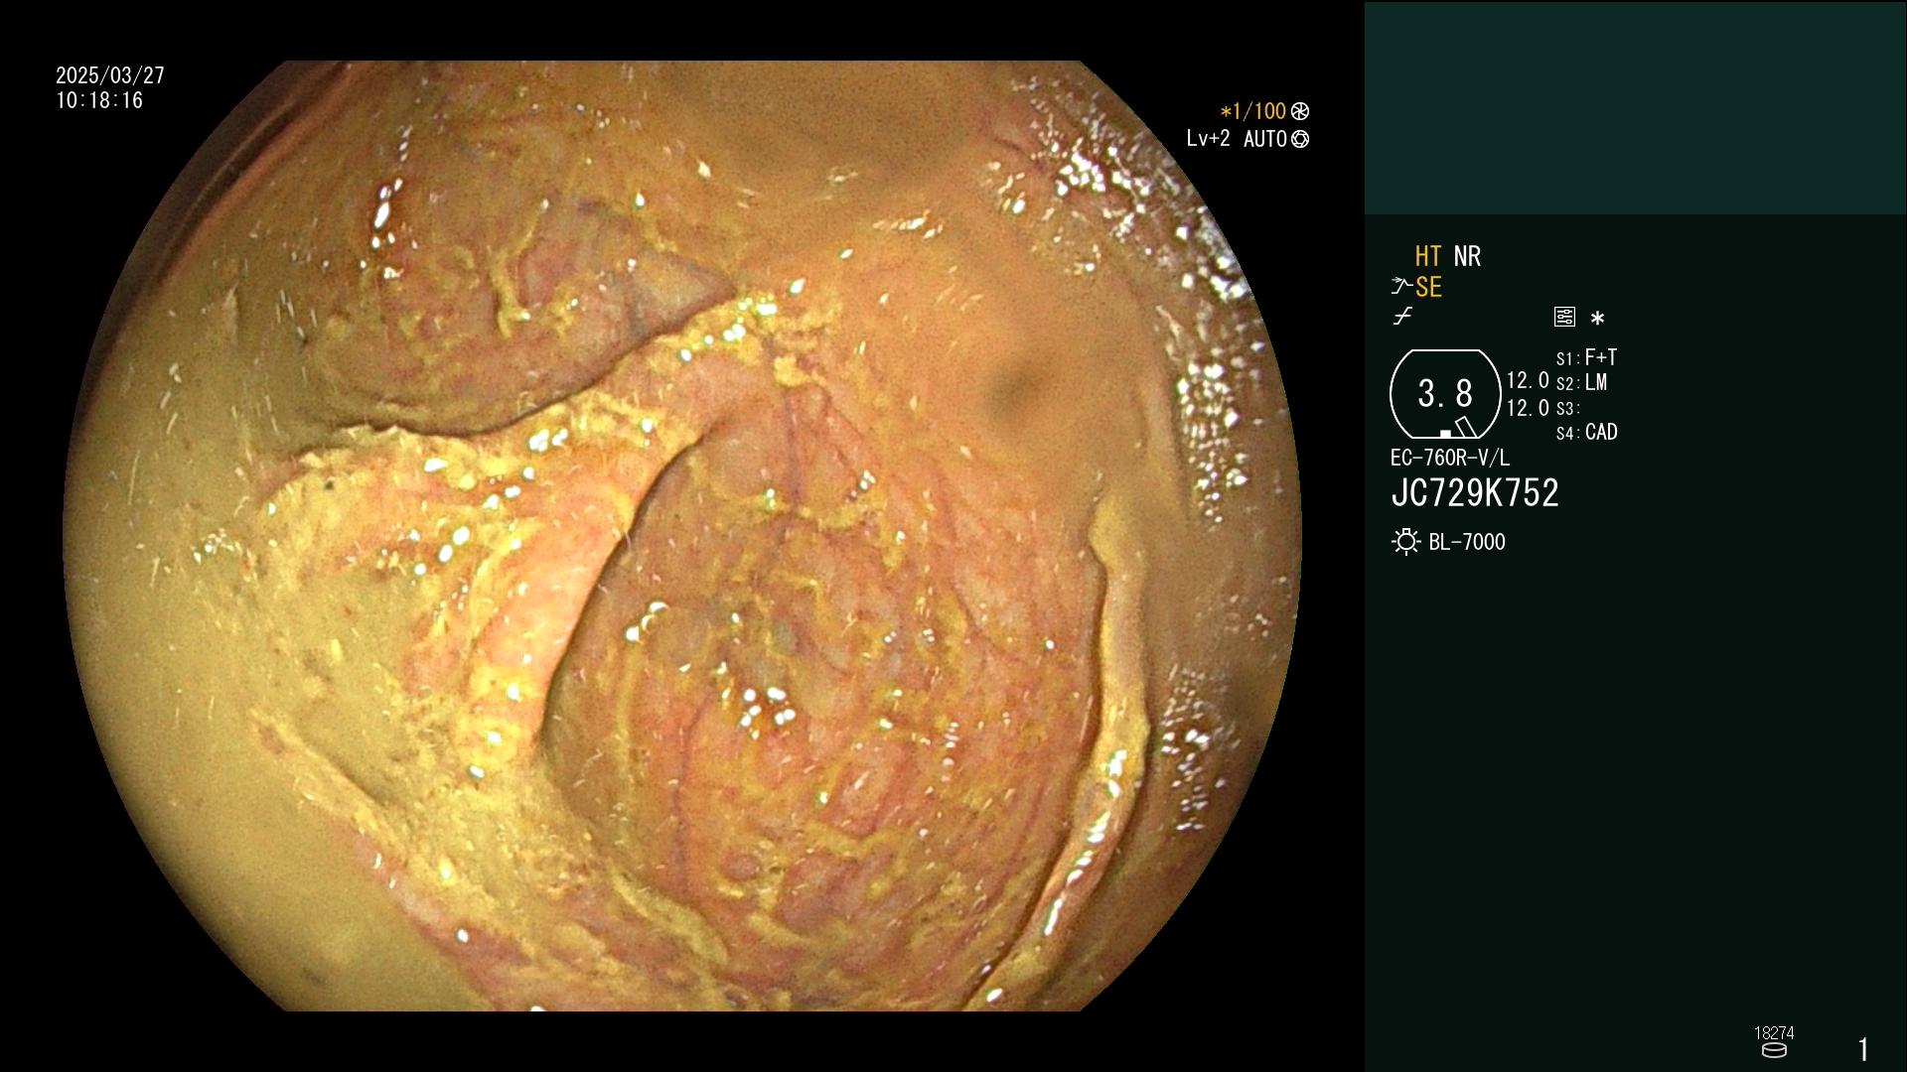Click the AUTO iris mode icon
1907x1072 pixels.
[x=1300, y=139]
